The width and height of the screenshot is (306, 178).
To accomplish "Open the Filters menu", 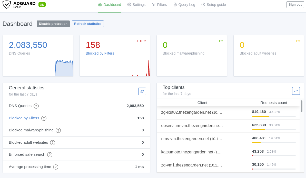I will coord(159,5).
